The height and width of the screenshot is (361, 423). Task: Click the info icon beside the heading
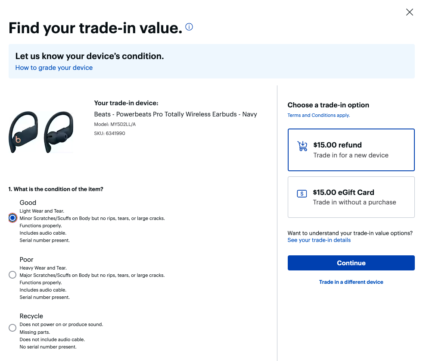tap(189, 27)
